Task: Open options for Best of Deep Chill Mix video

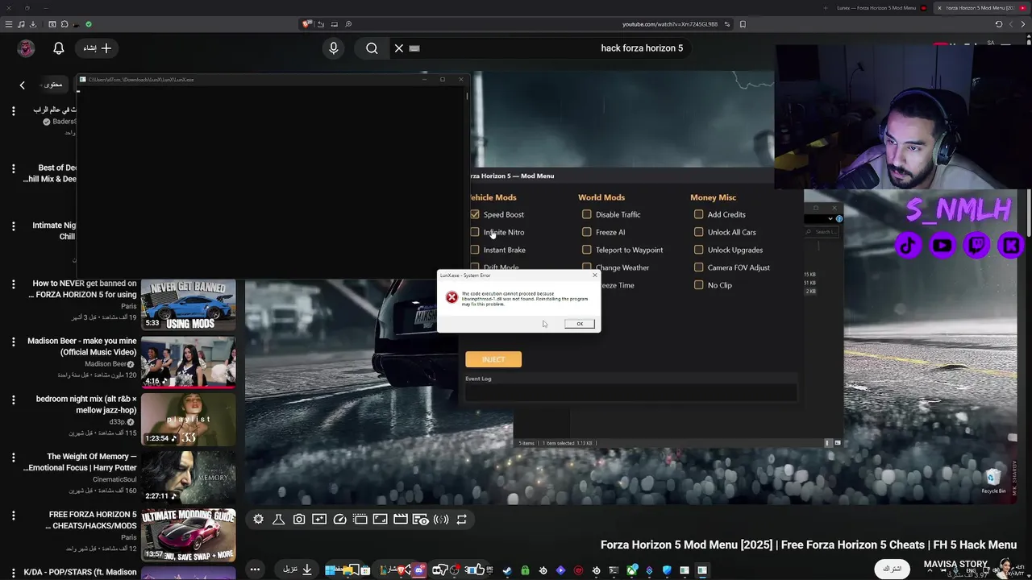Action: [13, 168]
